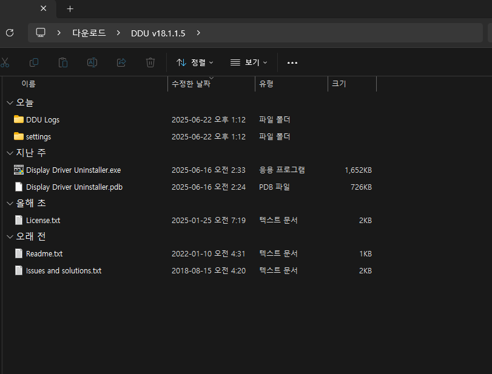Open a new Explorer tab
The width and height of the screenshot is (492, 374).
click(70, 8)
